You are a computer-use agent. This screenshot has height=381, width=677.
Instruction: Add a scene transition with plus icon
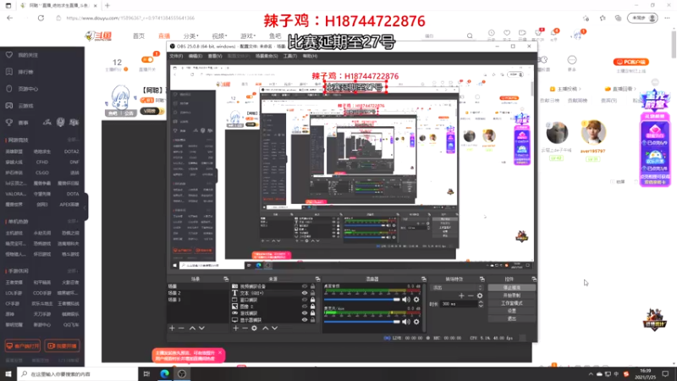tap(461, 295)
